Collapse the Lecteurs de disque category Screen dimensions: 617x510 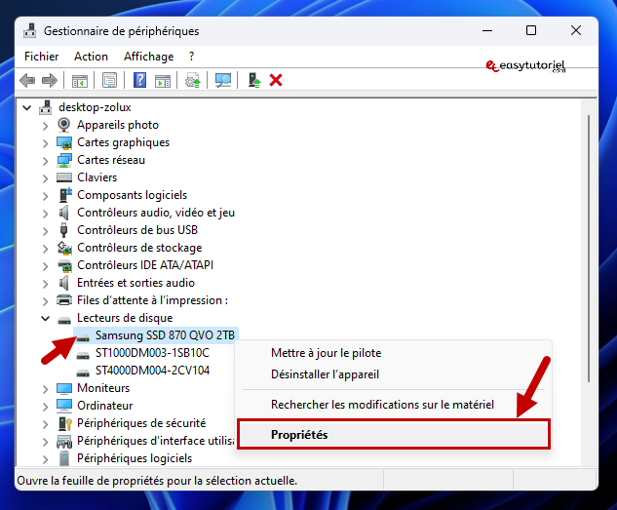pos(45,318)
